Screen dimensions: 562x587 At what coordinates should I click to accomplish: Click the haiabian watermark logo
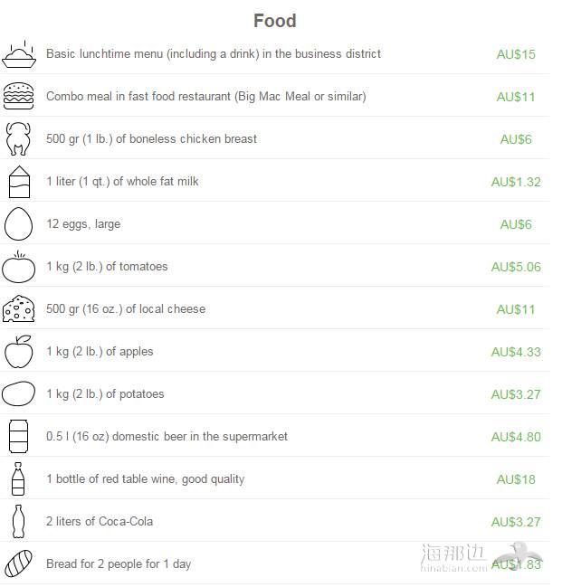[x=481, y=558]
